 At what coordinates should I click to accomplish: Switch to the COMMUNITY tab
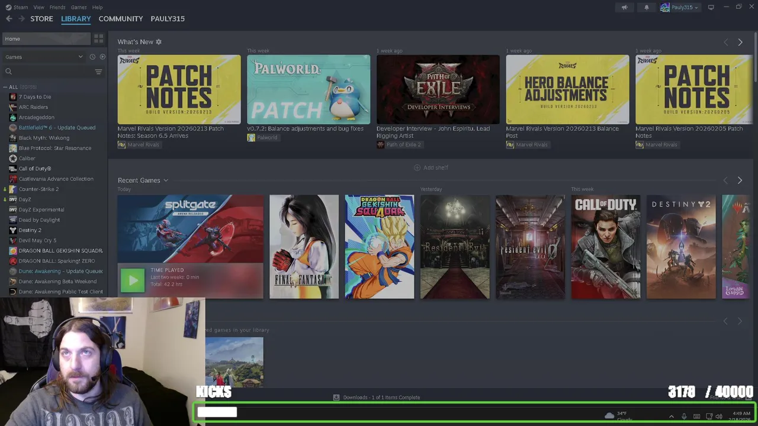(121, 18)
